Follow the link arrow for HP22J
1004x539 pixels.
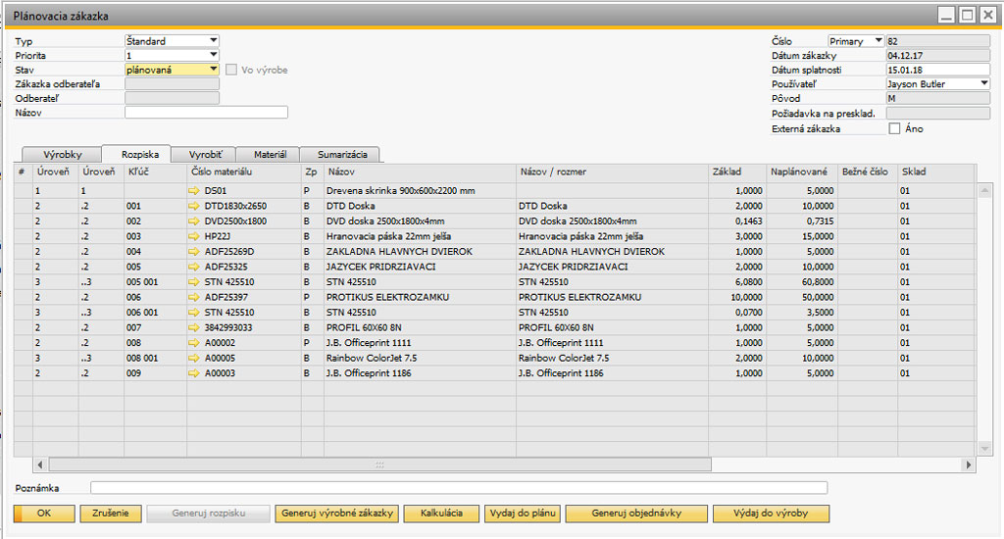[194, 236]
